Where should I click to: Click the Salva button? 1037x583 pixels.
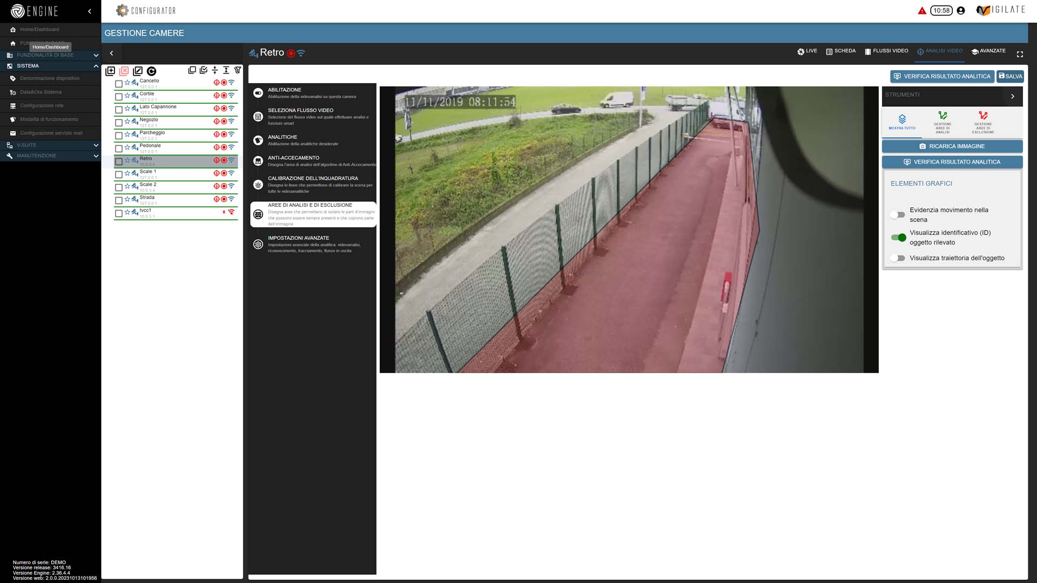[x=1010, y=76]
